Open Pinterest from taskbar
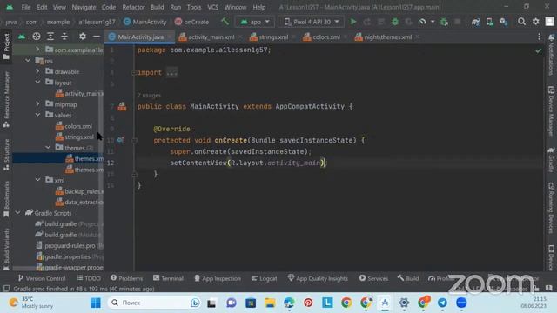Viewport: 557px width, 313px height. pos(308,303)
